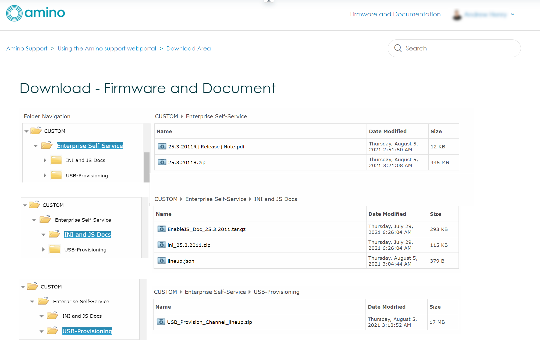540x340 pixels.
Task: Select EnableJS_Doc_25.3.2011.tar.gz file name
Action: click(207, 229)
